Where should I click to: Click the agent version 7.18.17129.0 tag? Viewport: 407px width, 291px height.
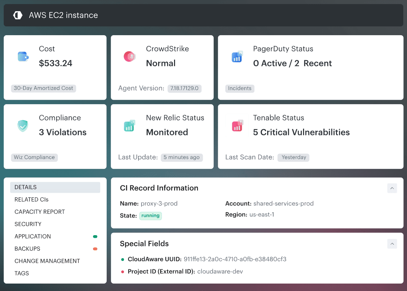pyautogui.click(x=185, y=88)
